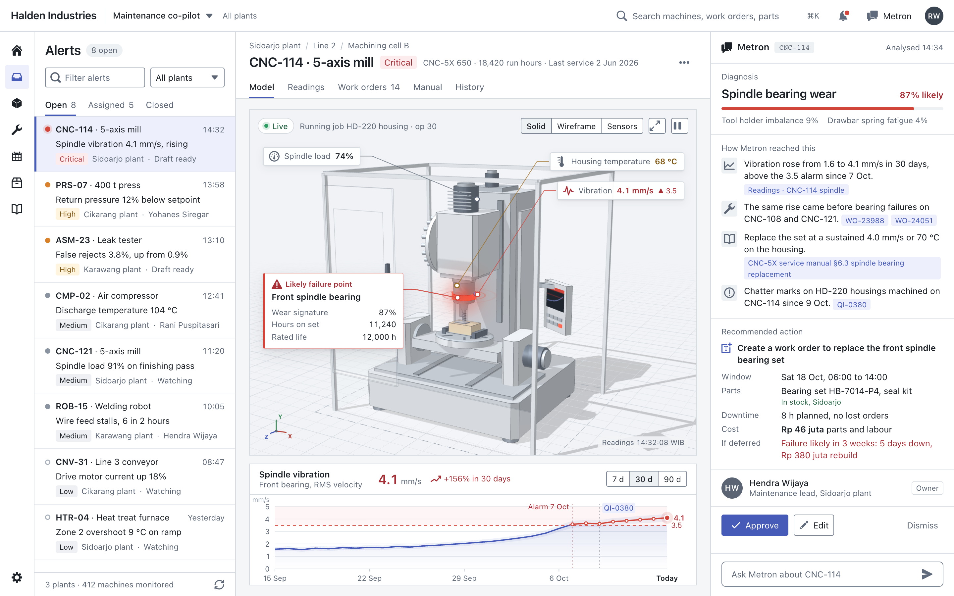The width and height of the screenshot is (954, 596).
Task: Expand the 3D model to fullscreen
Action: pyautogui.click(x=657, y=126)
